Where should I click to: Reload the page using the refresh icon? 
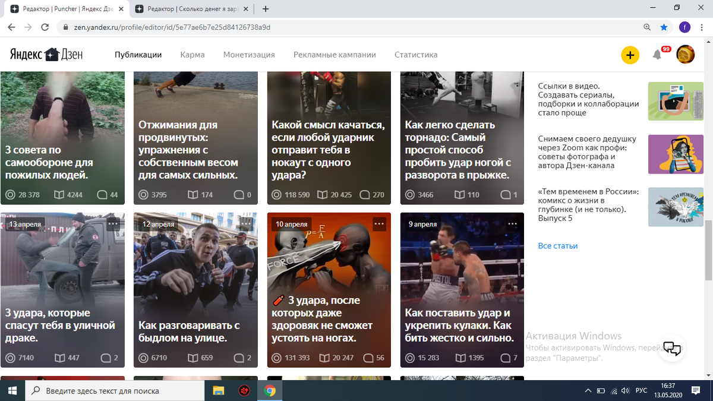45,27
